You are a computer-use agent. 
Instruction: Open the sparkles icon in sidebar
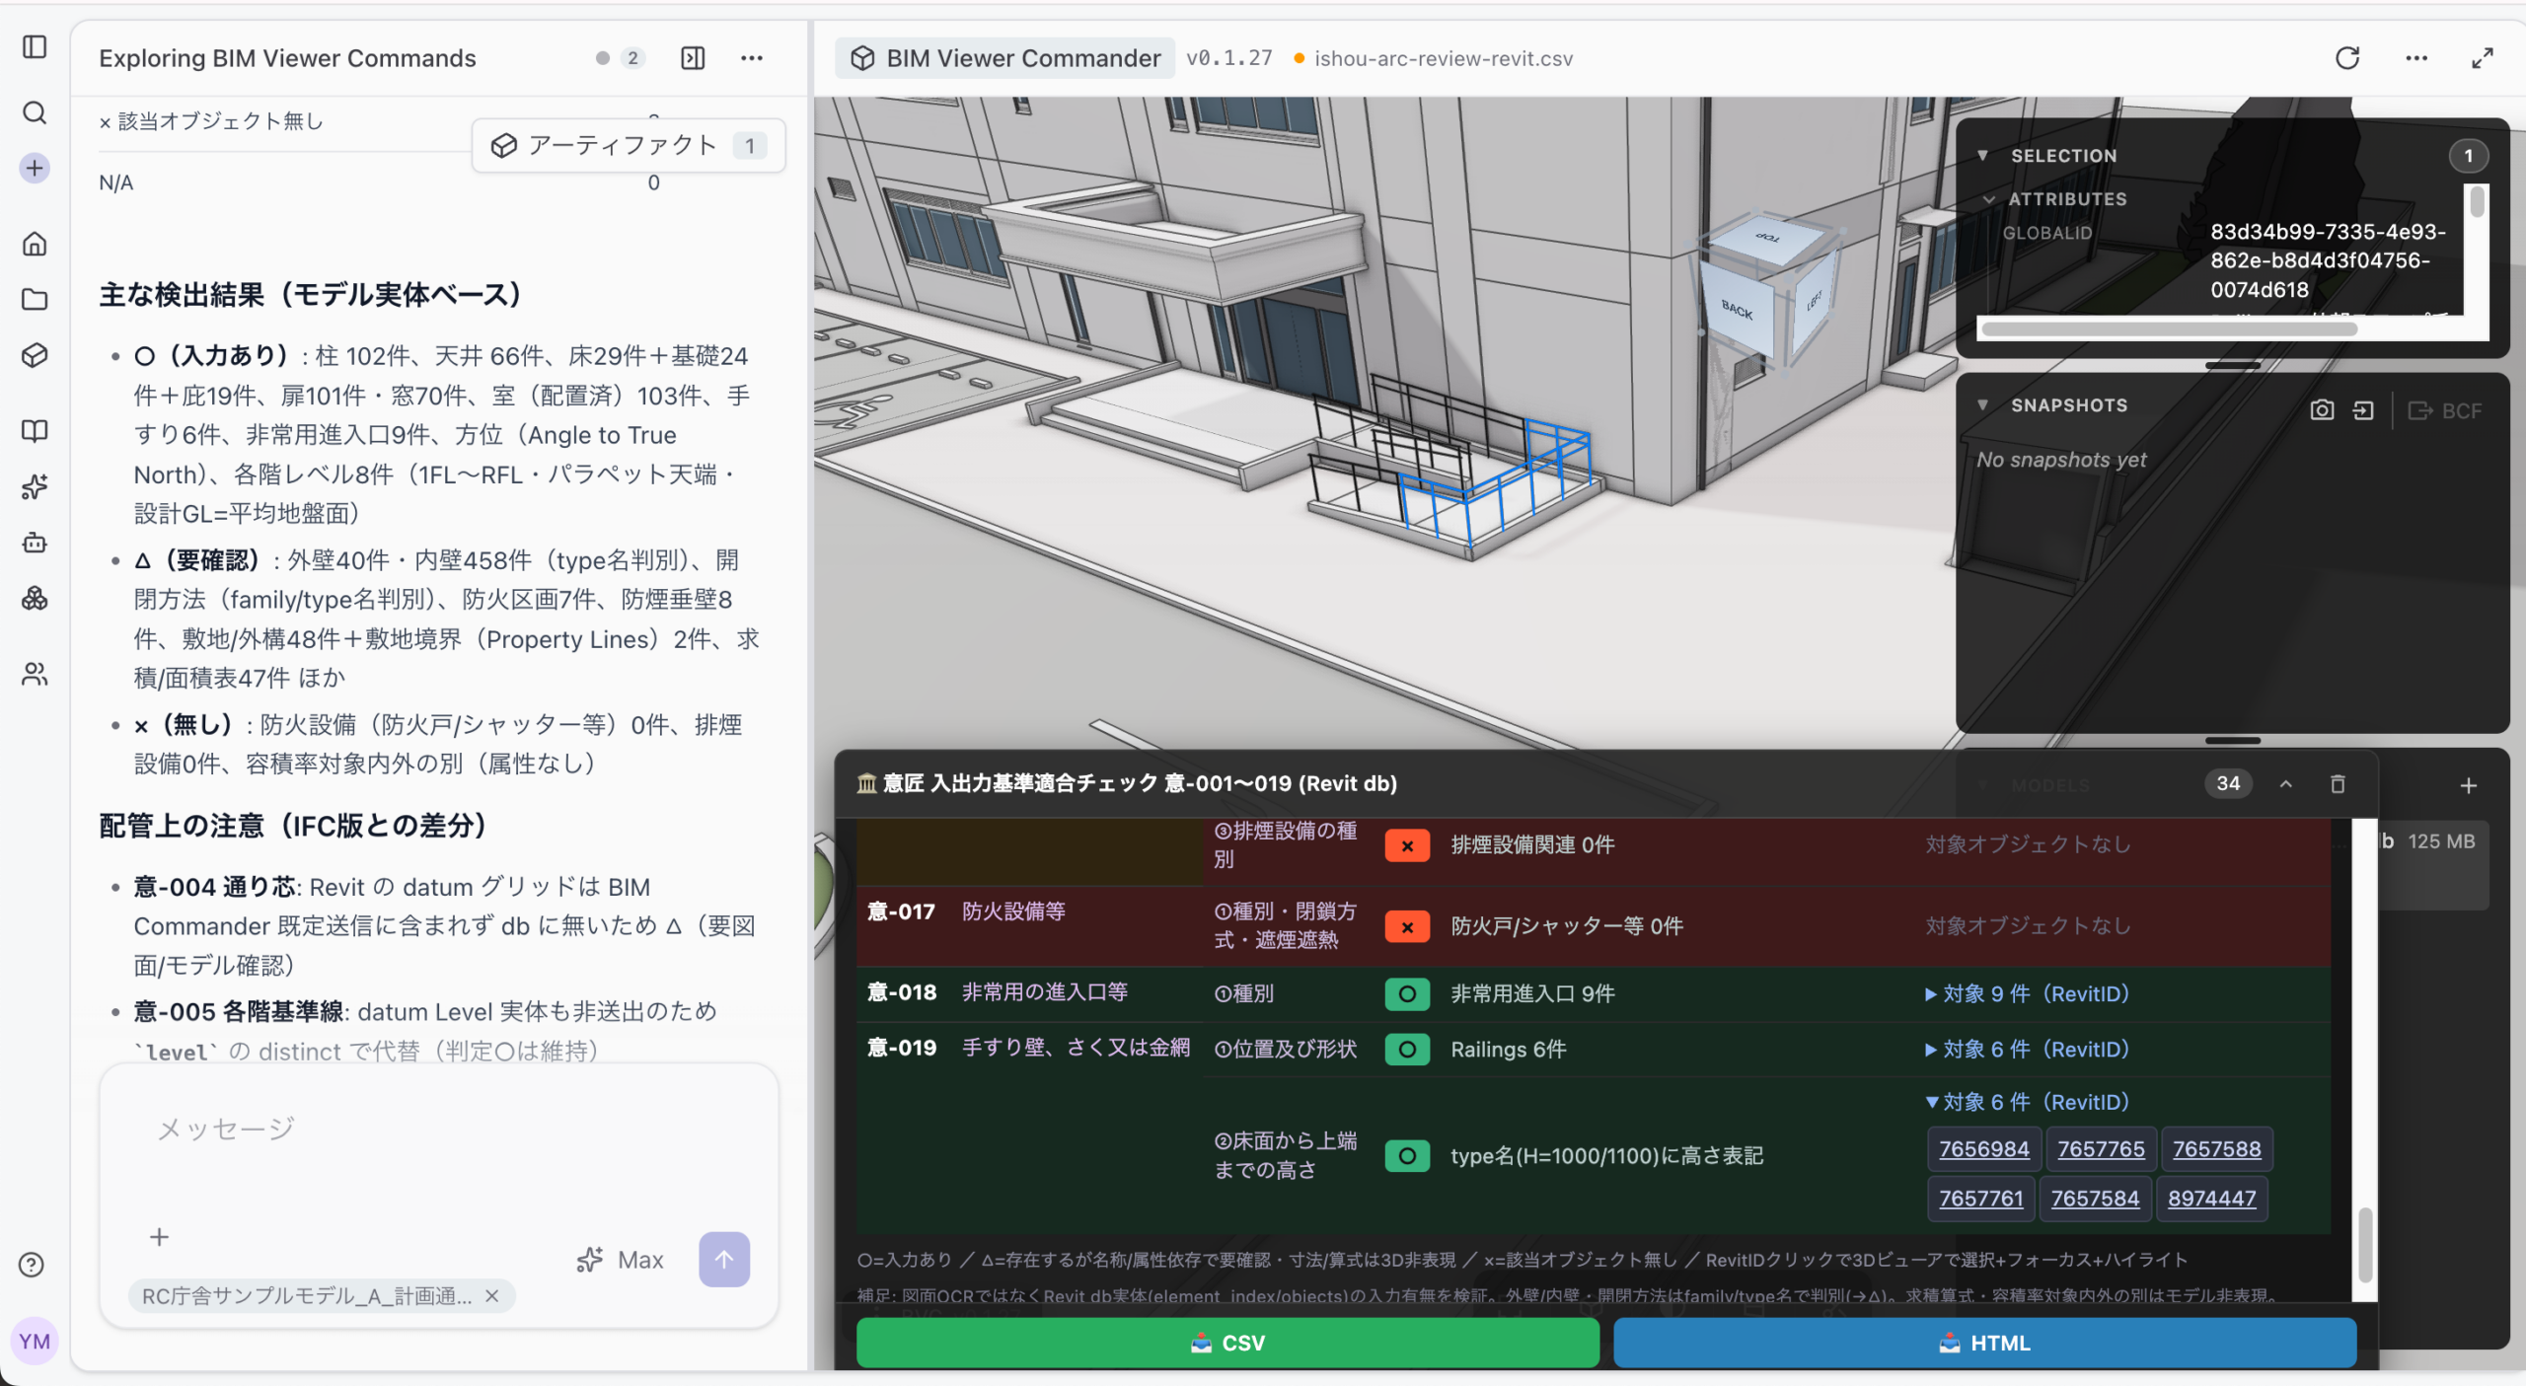pos(35,486)
